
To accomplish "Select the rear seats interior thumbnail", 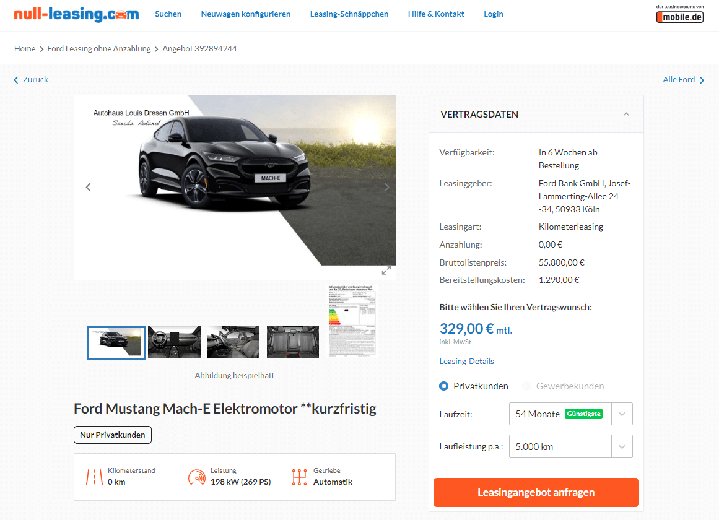I will click(292, 342).
